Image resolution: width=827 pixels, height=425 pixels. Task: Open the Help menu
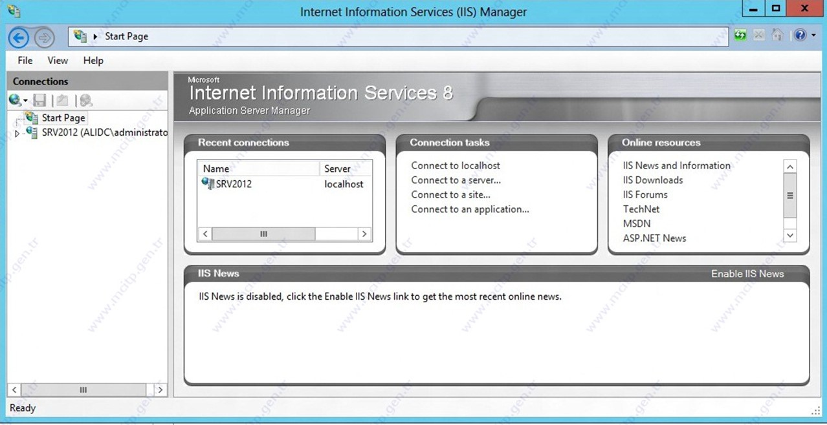click(x=93, y=60)
